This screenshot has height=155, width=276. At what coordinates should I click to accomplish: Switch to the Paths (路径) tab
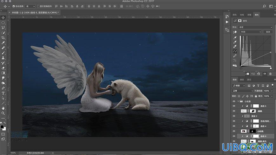click(x=249, y=80)
